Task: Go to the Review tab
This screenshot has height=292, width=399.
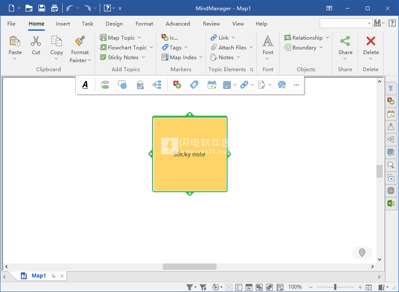Action: pos(211,23)
